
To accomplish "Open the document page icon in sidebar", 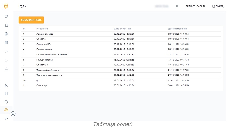I will tap(6, 34).
